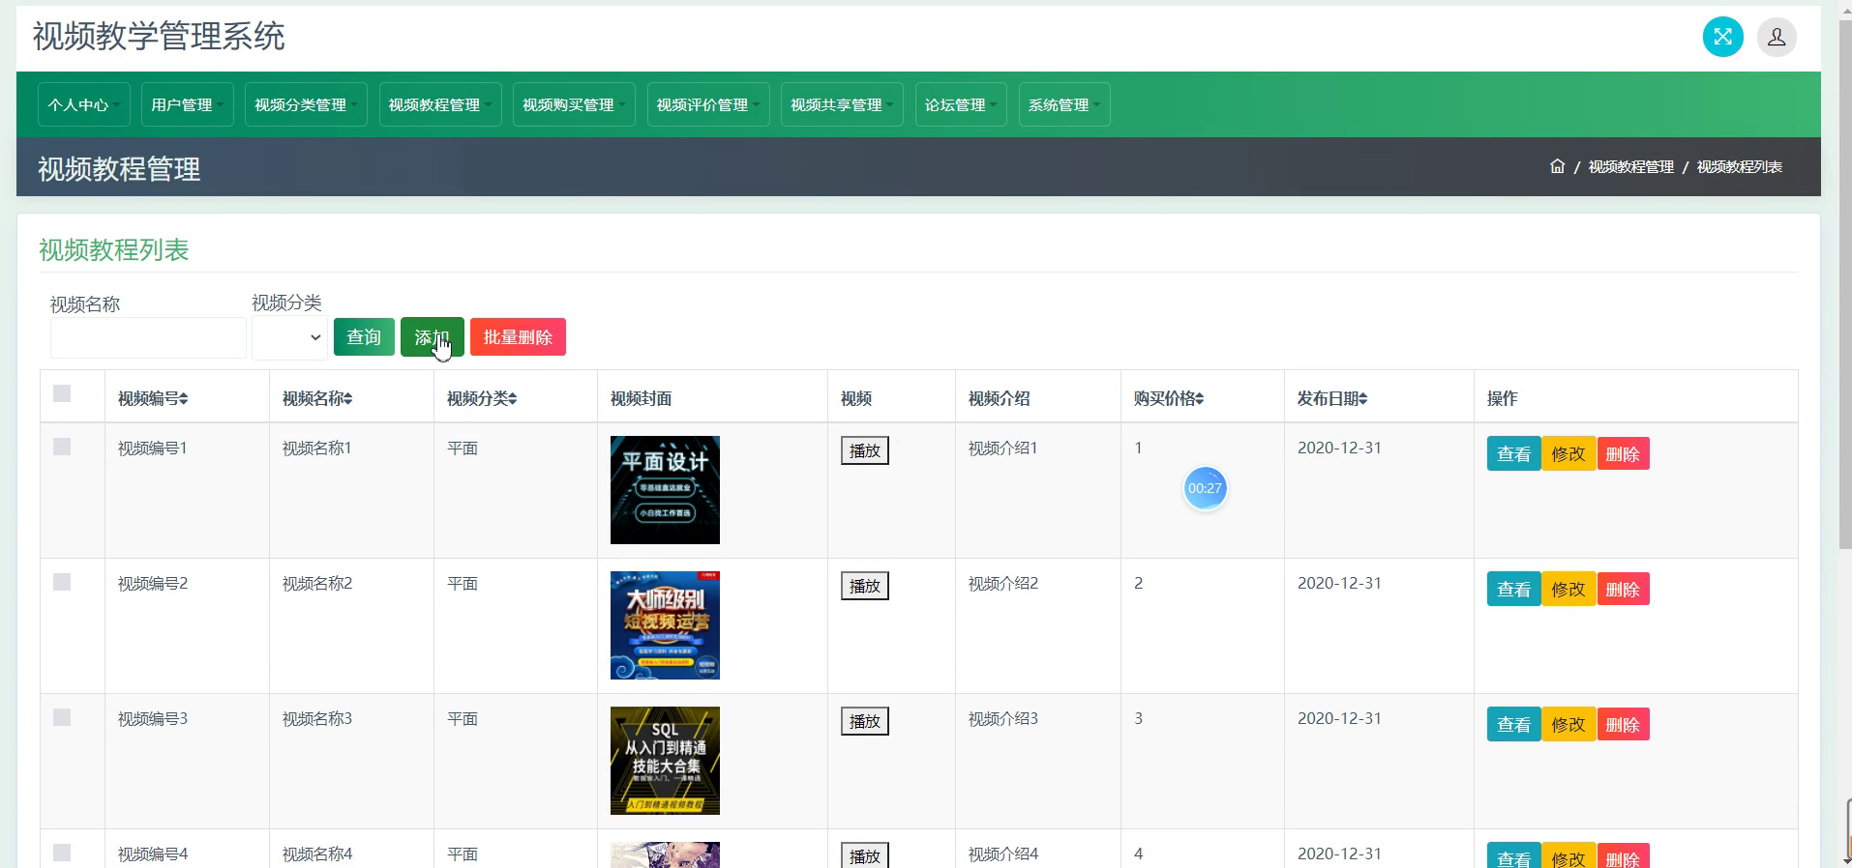This screenshot has width=1852, height=868.
Task: Click 查看 for 视频编号1
Action: click(x=1513, y=454)
